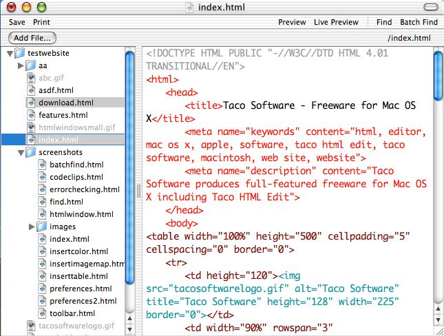Click the Add File... button
The image size is (444, 336).
[32, 38]
